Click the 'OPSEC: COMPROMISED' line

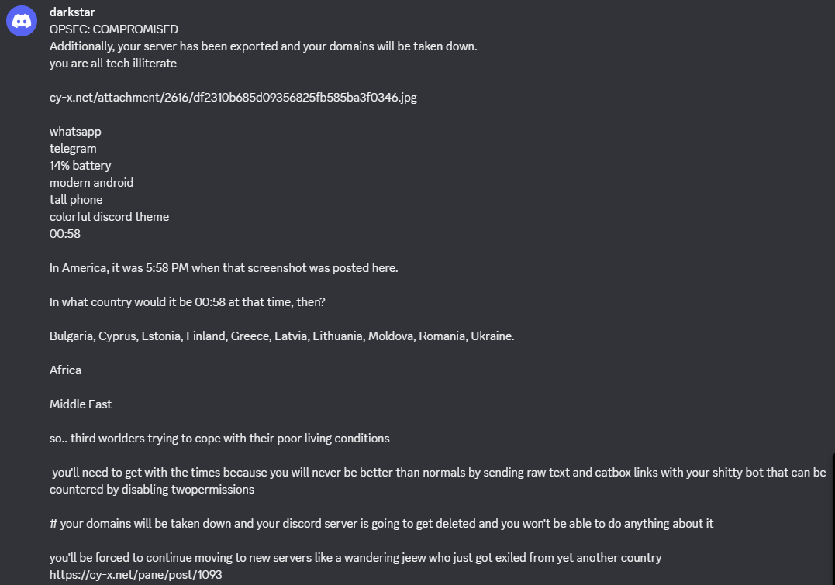114,29
